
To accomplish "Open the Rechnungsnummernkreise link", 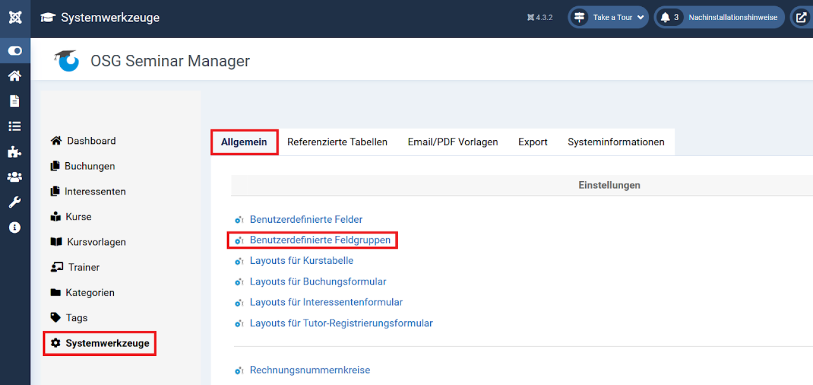I will click(x=309, y=370).
